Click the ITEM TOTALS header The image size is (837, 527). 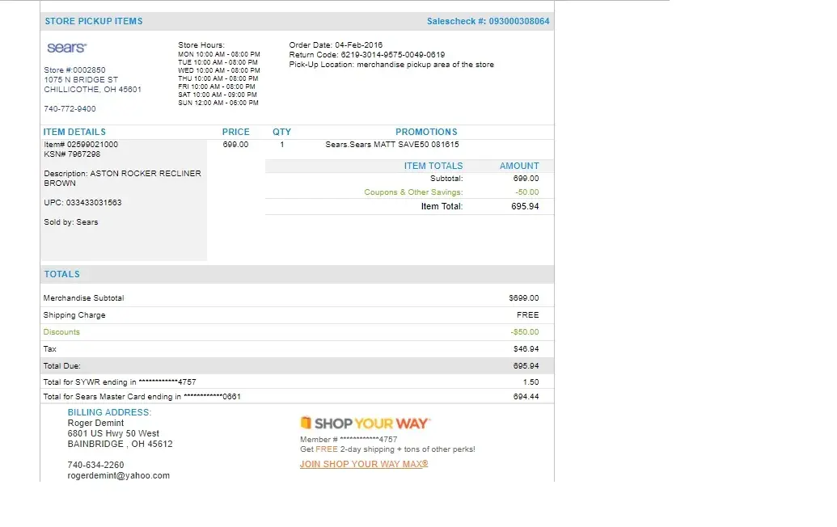(x=433, y=166)
